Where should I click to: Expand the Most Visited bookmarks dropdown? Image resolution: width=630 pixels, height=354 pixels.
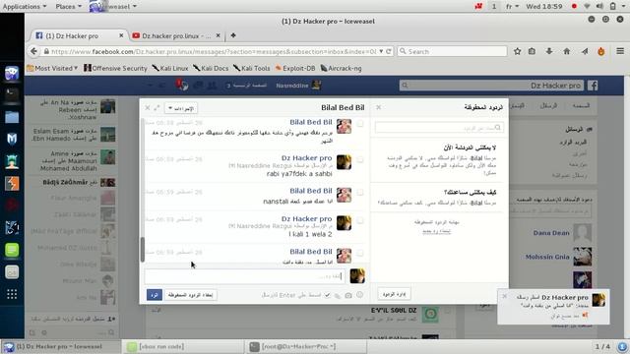(52, 68)
